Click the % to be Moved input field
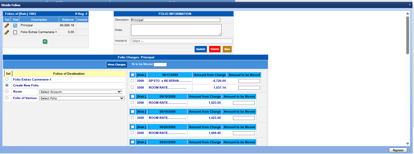Viewport: 414px width, 154px height. tap(160, 65)
